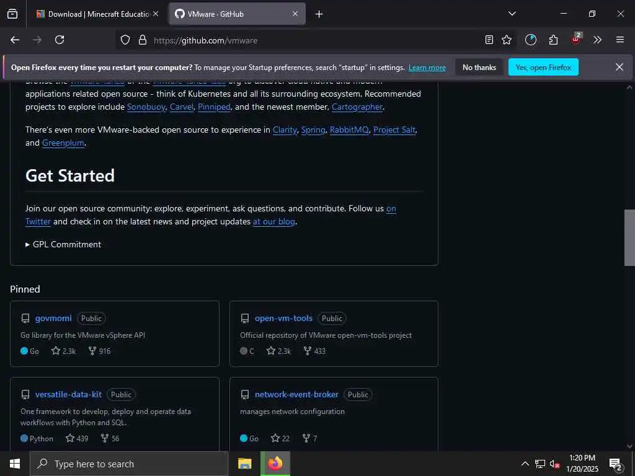Open the govmomi repository
The image size is (635, 476).
[x=53, y=318]
